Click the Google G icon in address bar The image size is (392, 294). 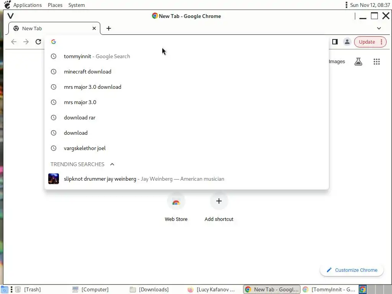point(54,42)
